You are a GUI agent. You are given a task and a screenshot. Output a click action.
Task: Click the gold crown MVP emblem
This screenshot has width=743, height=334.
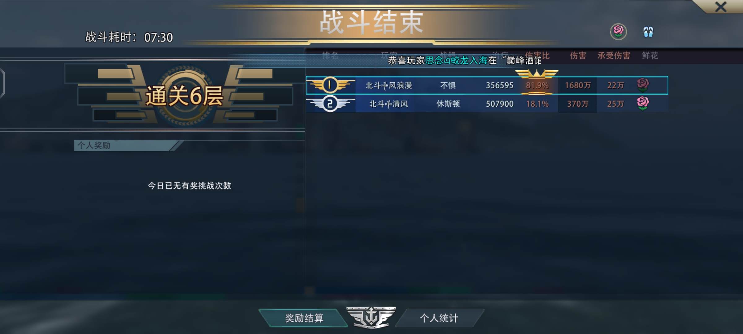537,74
